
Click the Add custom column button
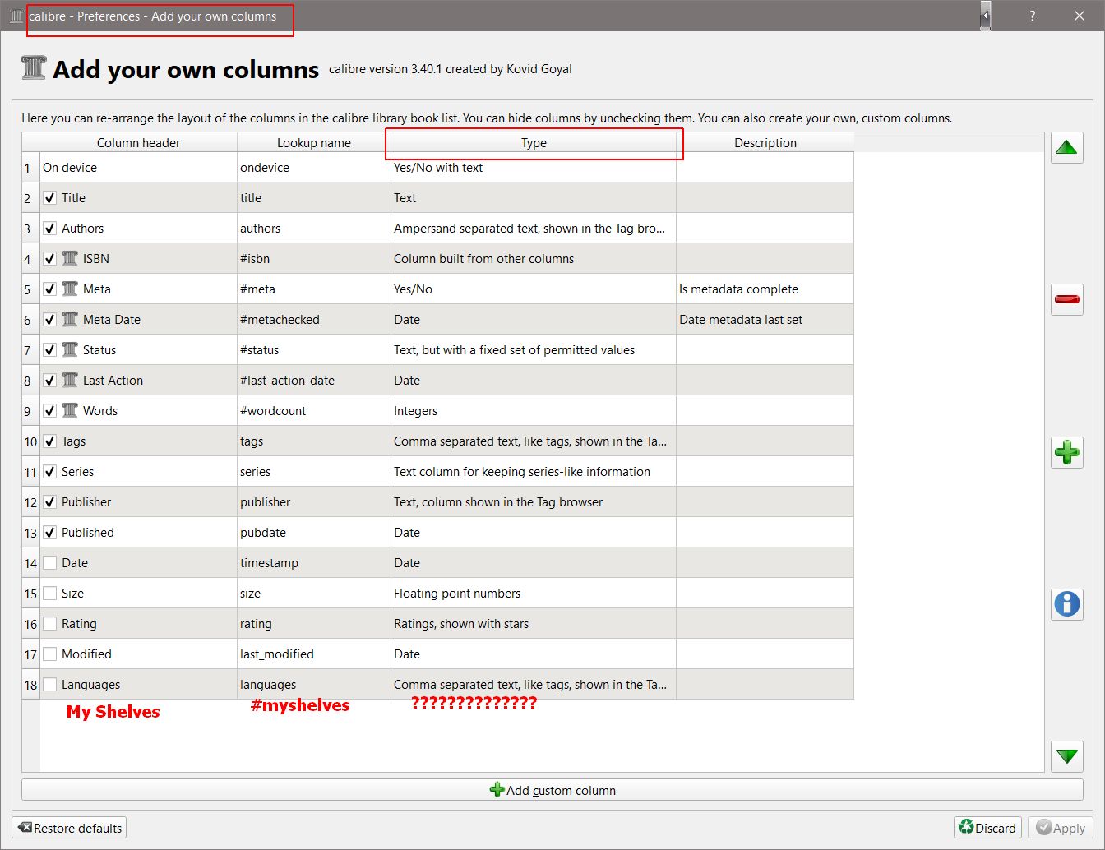click(552, 790)
